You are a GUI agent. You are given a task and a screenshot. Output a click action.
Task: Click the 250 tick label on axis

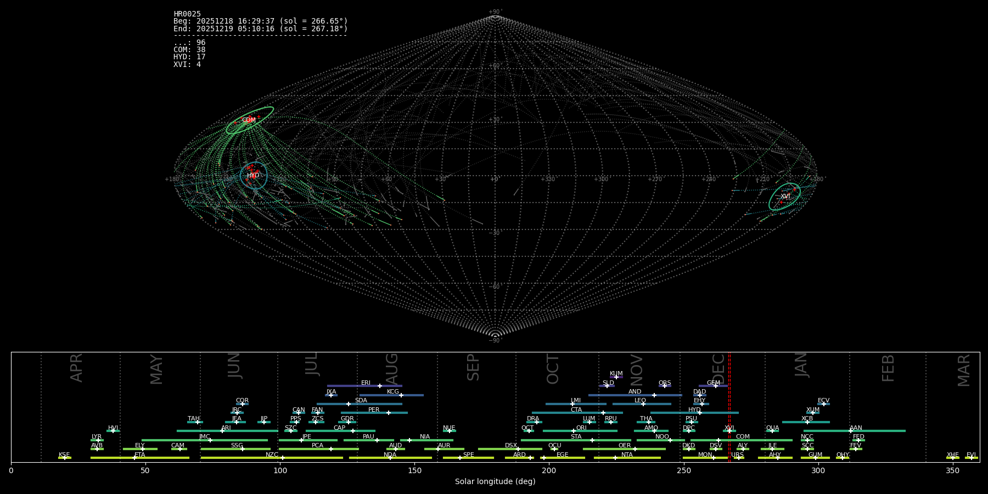tap(683, 470)
